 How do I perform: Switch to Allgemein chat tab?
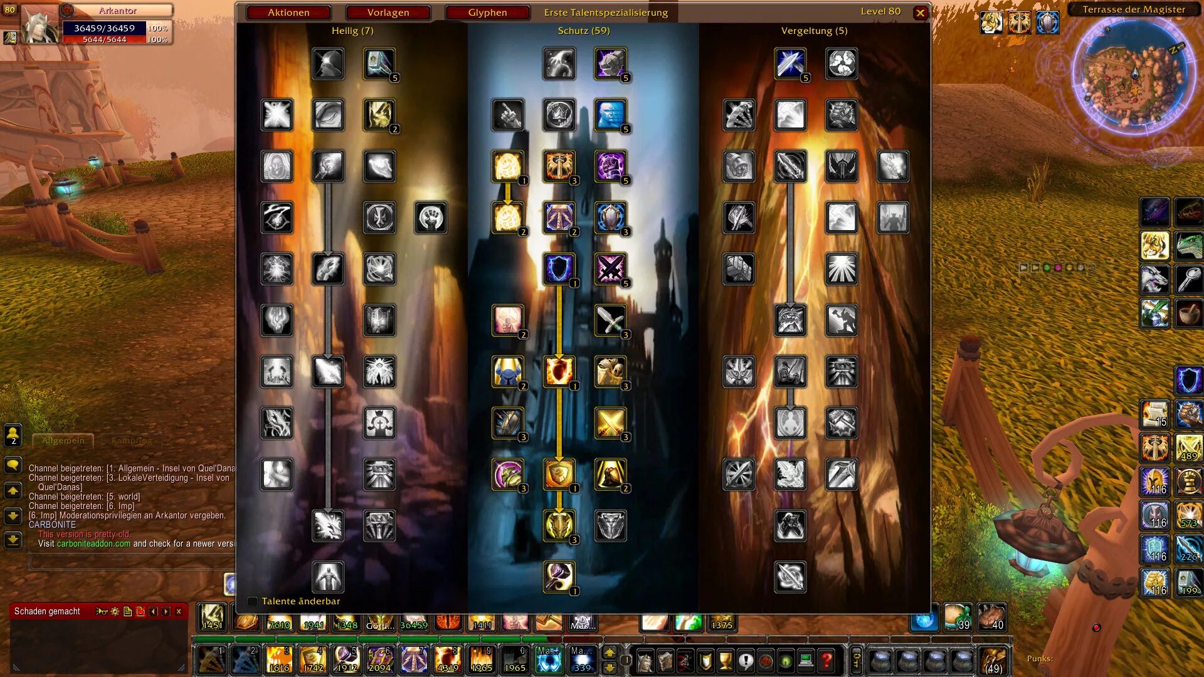(x=63, y=441)
